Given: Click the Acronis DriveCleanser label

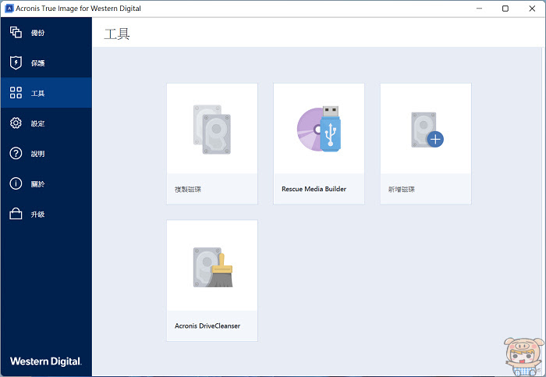Looking at the screenshot, I should pyautogui.click(x=207, y=325).
